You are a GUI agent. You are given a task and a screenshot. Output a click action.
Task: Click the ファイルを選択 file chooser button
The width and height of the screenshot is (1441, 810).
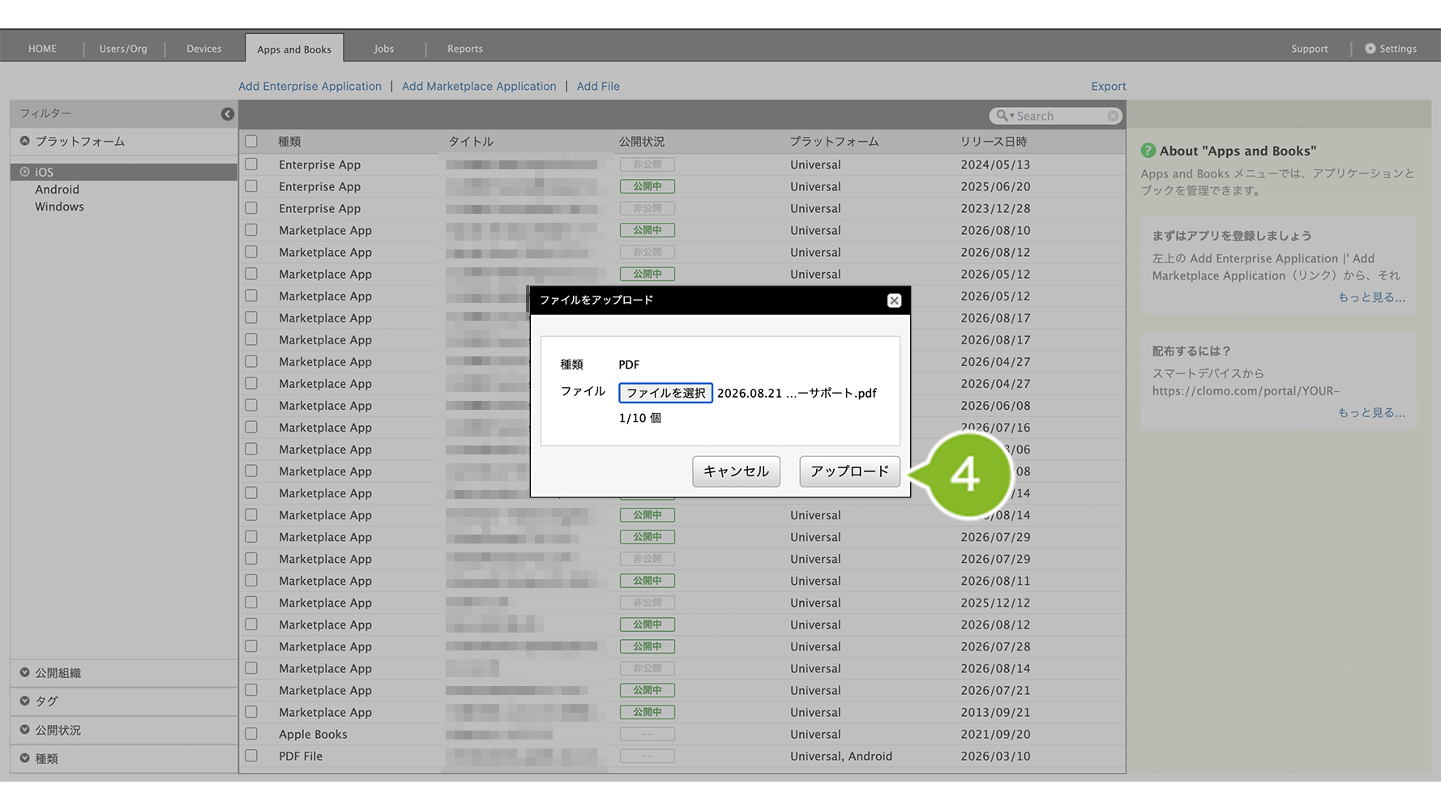665,393
